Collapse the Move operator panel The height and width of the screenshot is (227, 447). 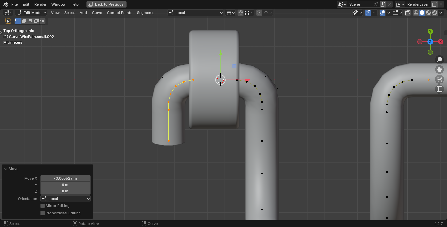6,169
